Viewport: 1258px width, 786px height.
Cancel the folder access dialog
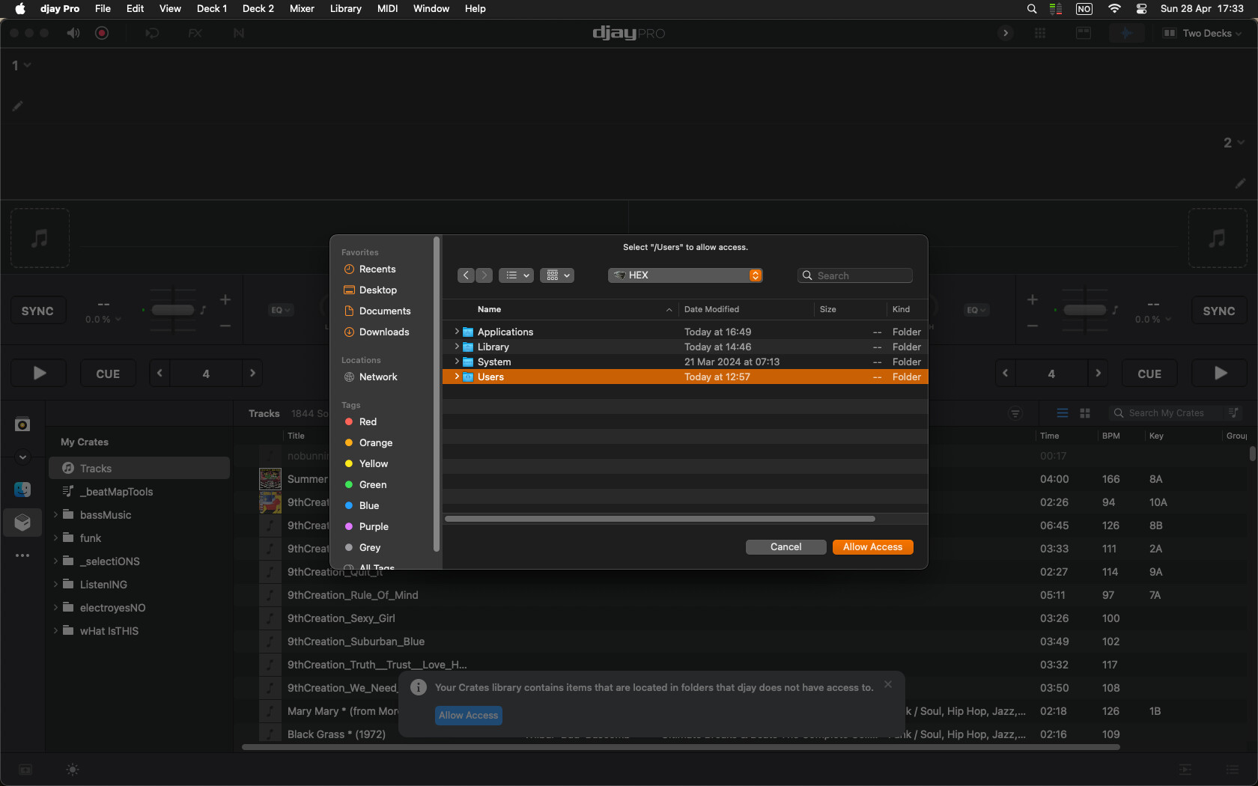[786, 547]
